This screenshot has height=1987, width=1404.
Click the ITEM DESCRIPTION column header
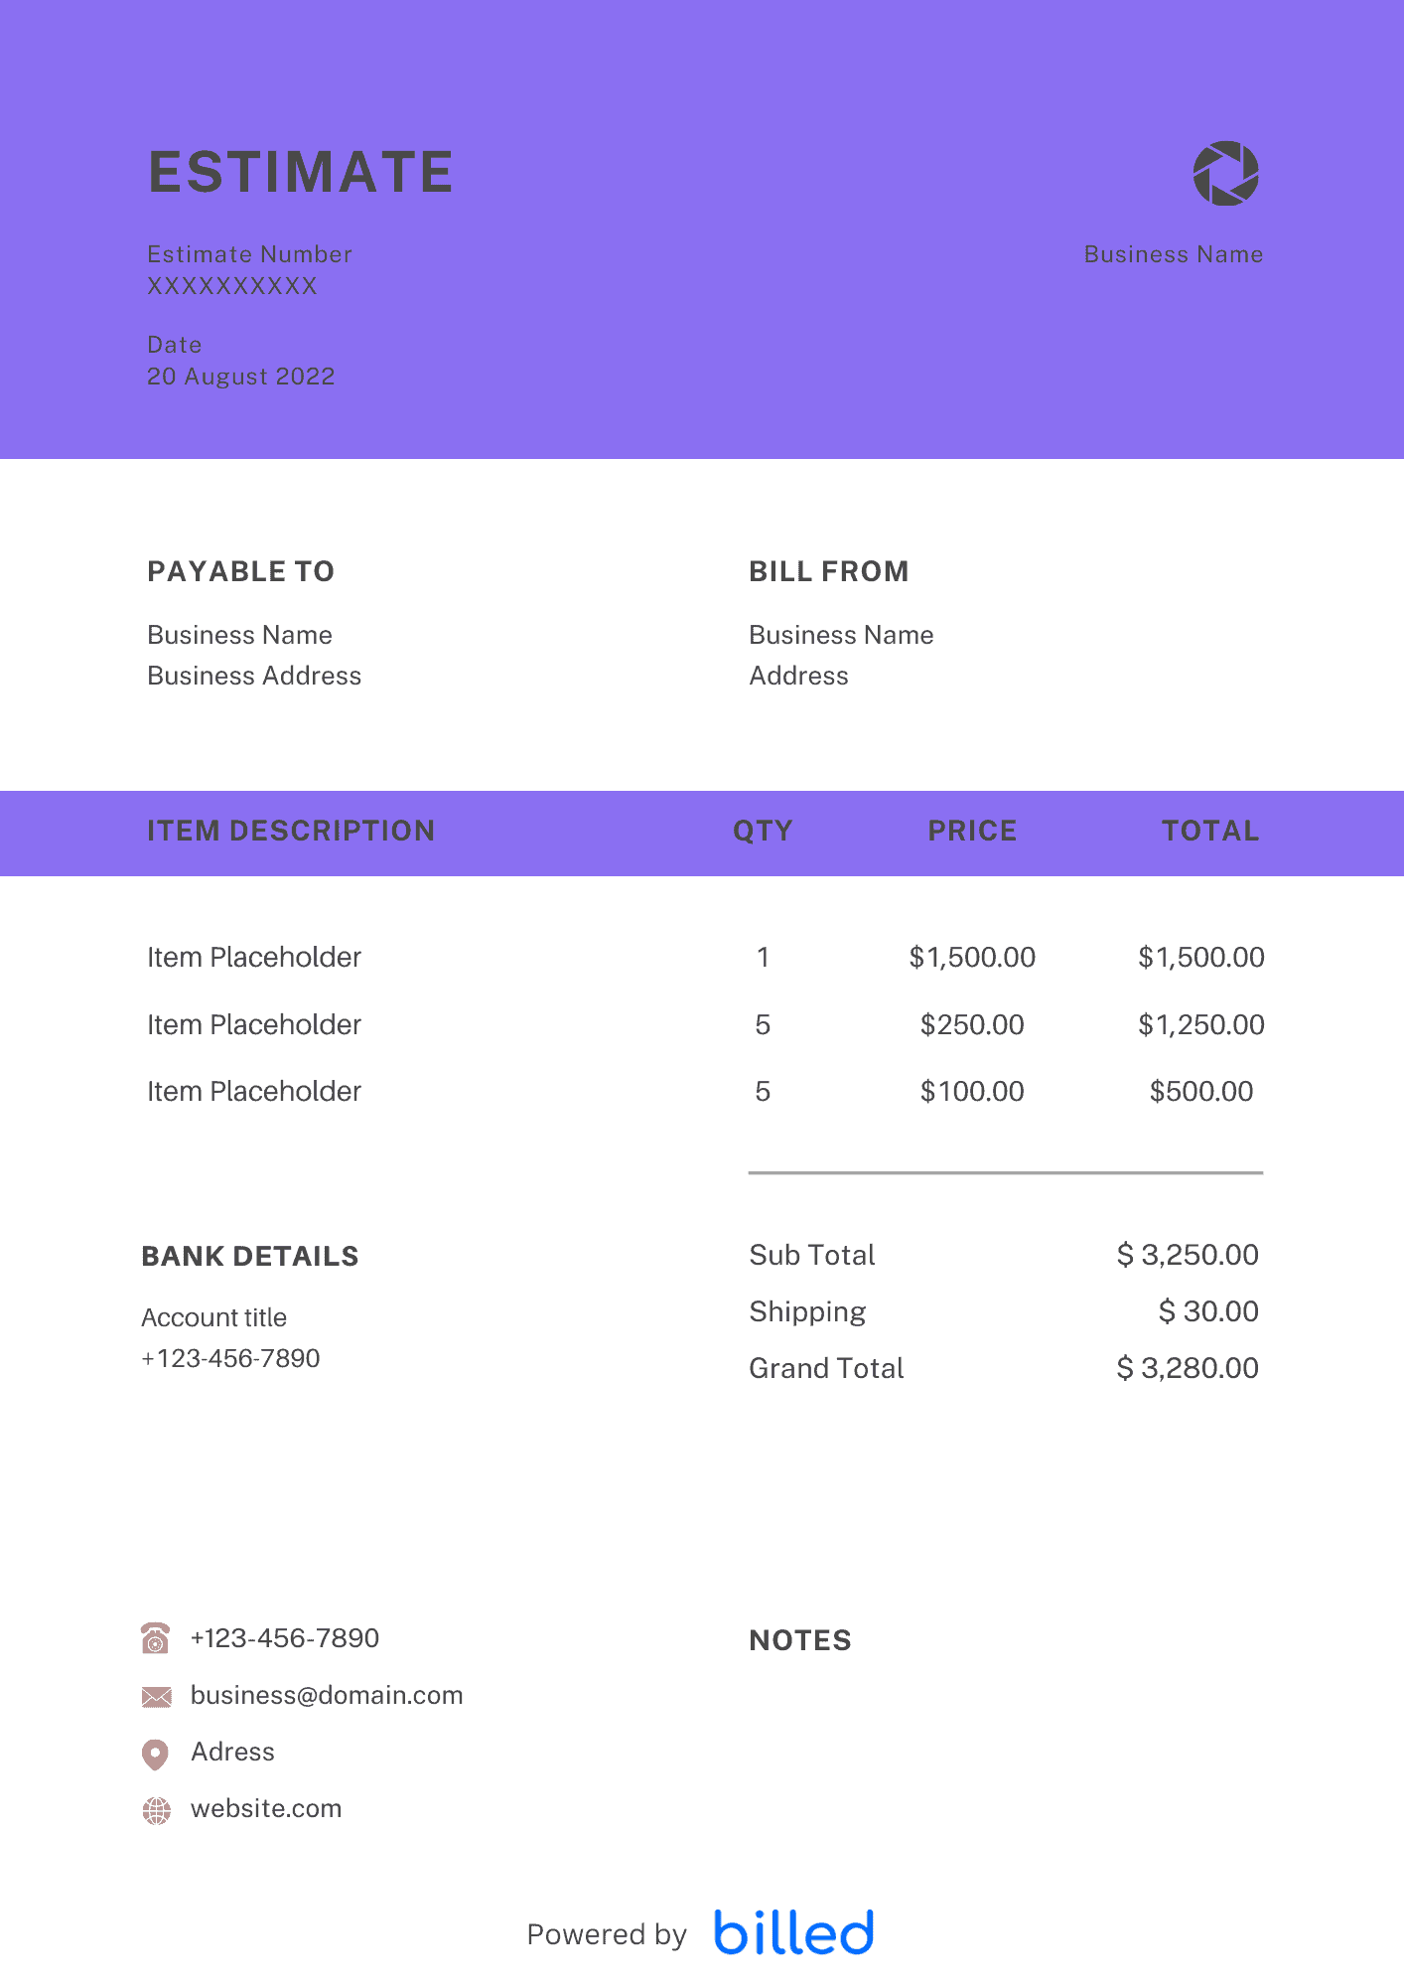pyautogui.click(x=291, y=831)
